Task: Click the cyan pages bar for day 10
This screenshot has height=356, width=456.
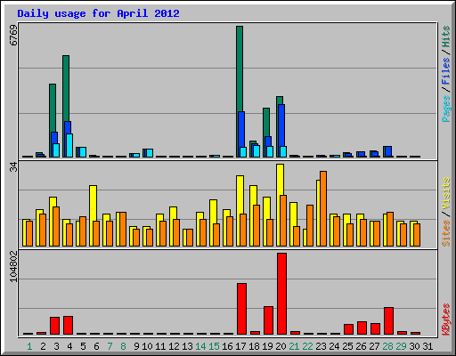Action: pos(150,153)
